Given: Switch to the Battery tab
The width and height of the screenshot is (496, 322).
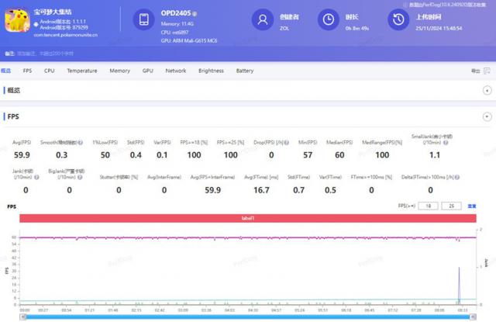Looking at the screenshot, I should pos(244,71).
